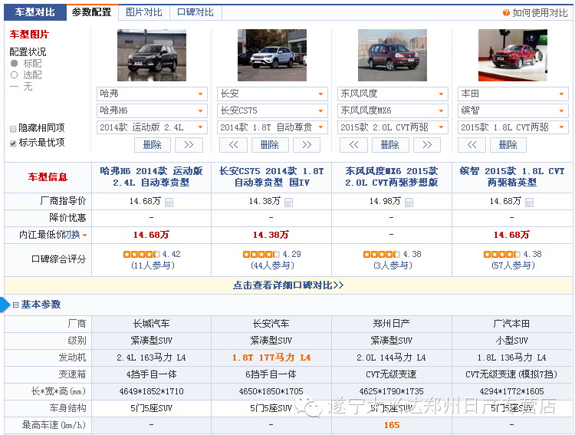Move 哈弗H6 column right with >> button
The width and height of the screenshot is (575, 435).
tap(189, 145)
